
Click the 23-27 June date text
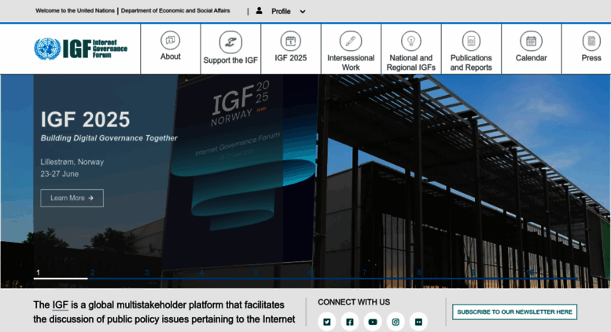coord(60,173)
